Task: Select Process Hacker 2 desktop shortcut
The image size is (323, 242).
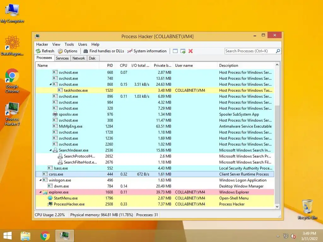Action: click(12, 113)
